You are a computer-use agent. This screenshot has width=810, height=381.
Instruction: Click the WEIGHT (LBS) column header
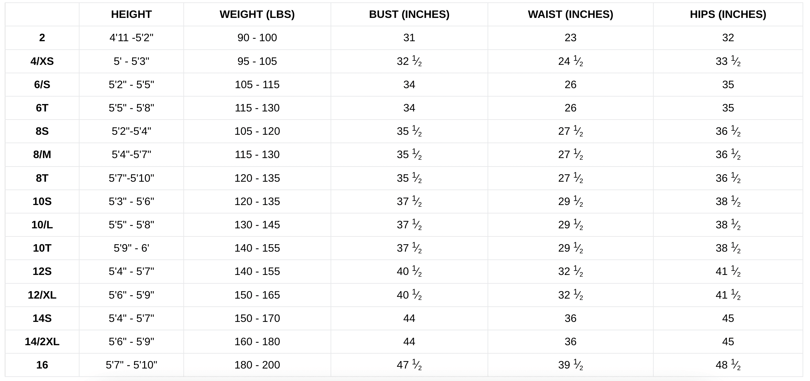click(257, 15)
